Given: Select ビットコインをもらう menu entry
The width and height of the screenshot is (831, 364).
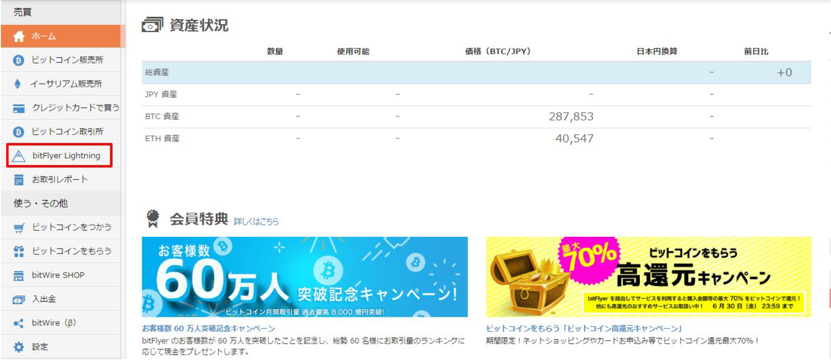Looking at the screenshot, I should coord(61,251).
